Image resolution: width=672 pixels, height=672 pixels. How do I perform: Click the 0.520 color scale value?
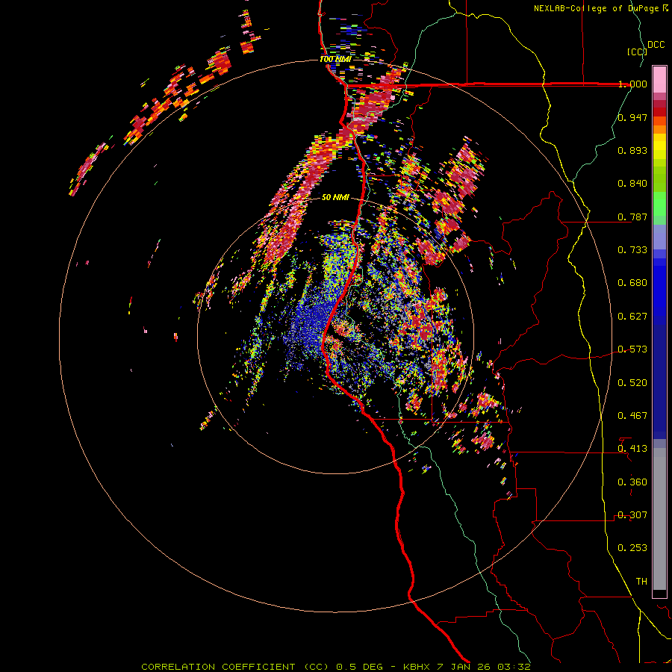coord(632,383)
